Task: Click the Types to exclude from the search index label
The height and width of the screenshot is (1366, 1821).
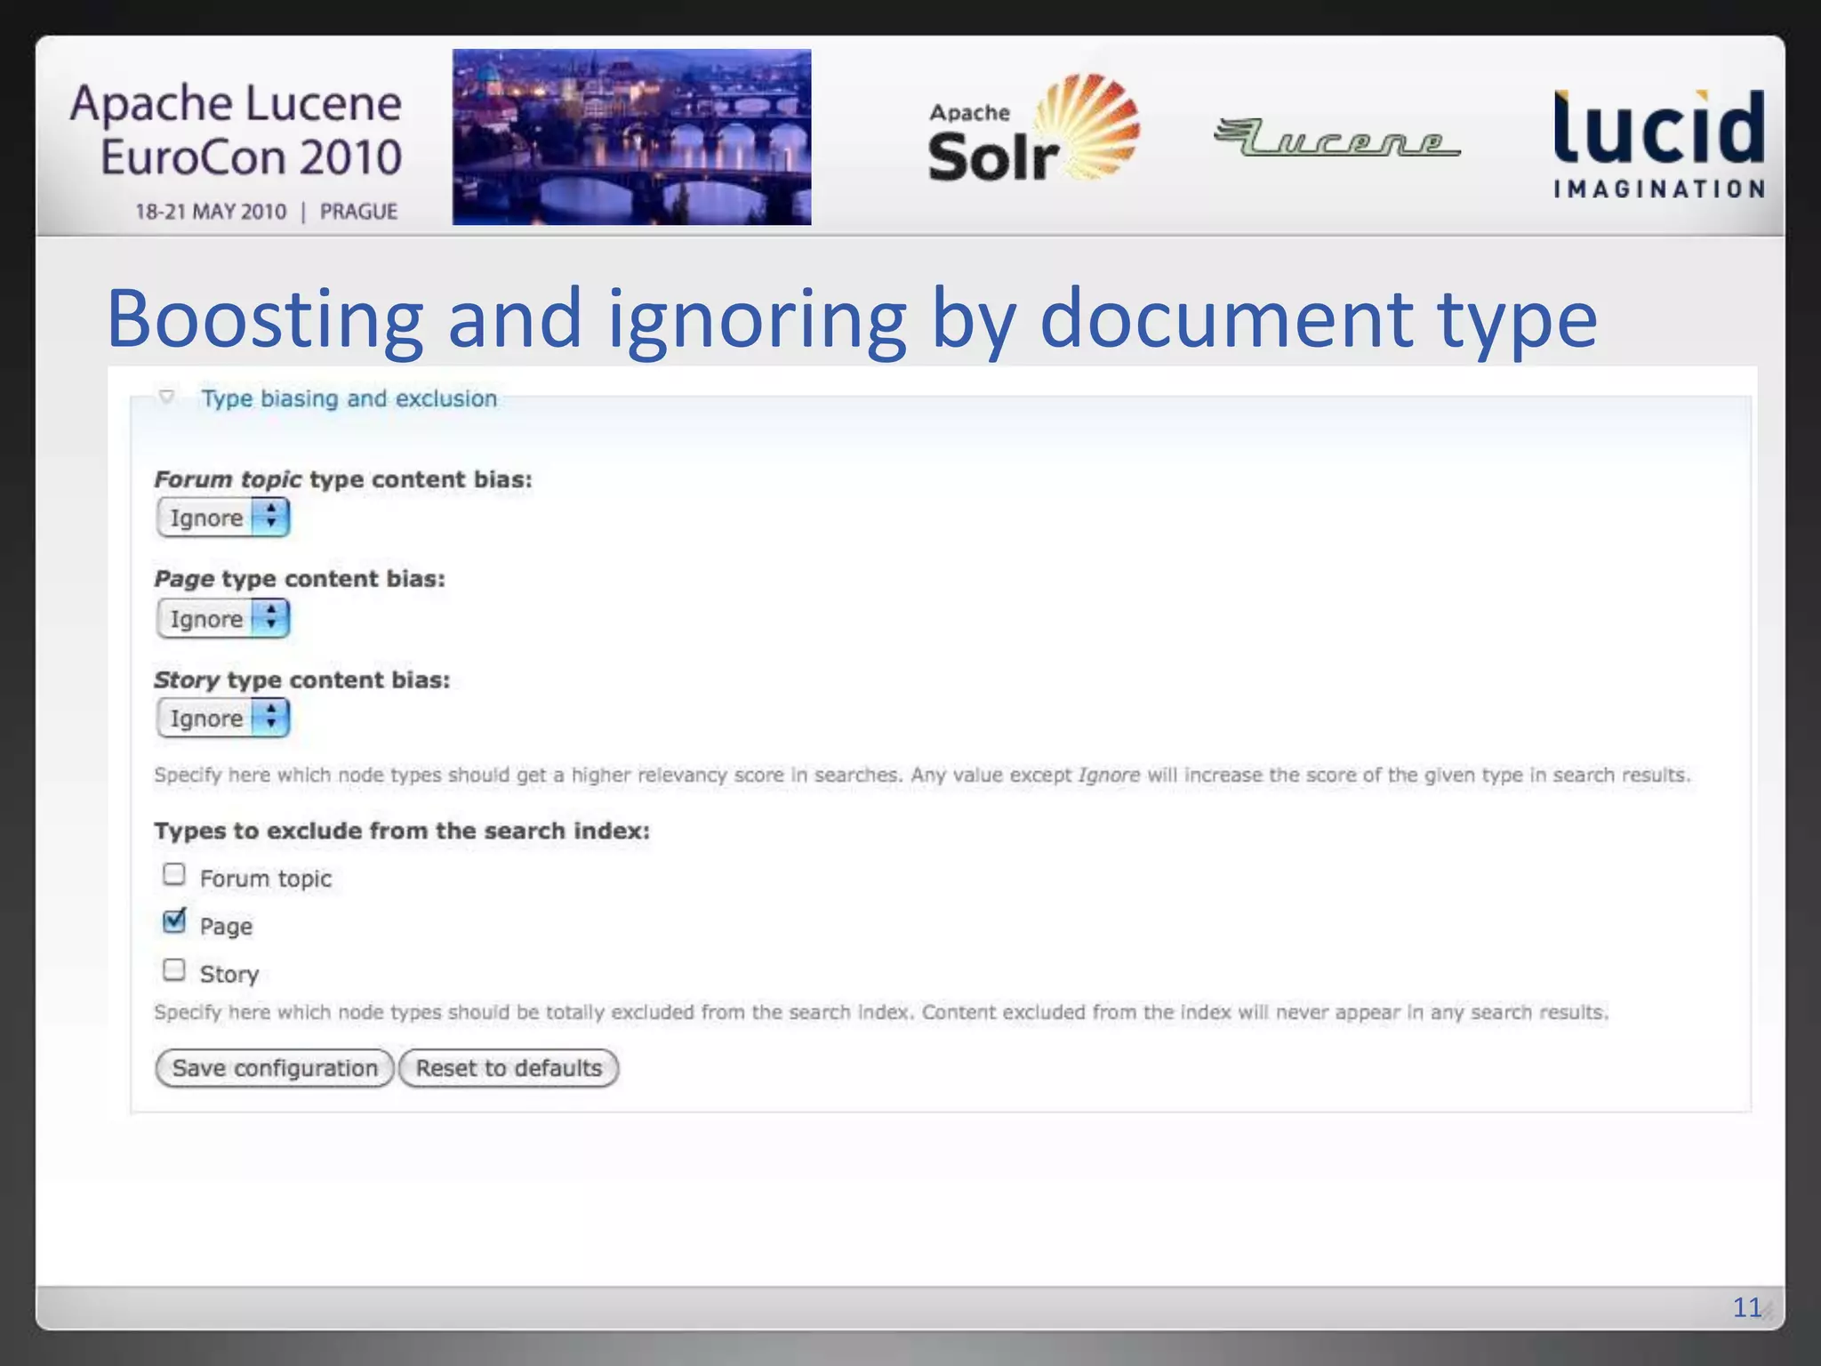Action: click(402, 831)
